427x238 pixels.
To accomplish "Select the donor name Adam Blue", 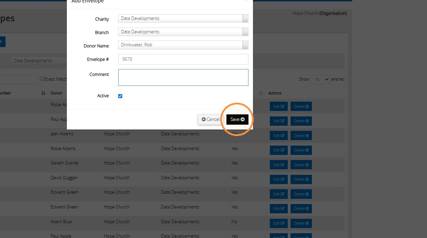I will (x=61, y=222).
